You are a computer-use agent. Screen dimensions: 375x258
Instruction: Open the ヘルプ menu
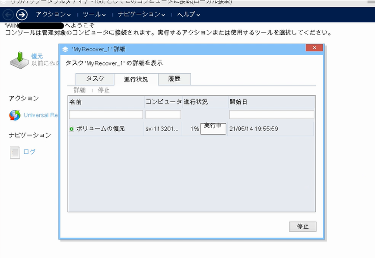pyautogui.click(x=188, y=15)
